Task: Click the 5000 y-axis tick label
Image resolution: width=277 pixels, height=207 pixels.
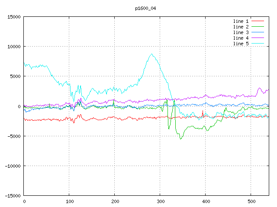Action: click(x=15, y=76)
